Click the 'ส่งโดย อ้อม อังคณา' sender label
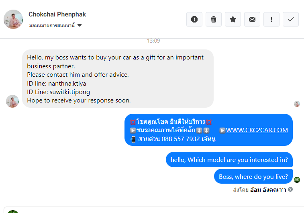 259,189
